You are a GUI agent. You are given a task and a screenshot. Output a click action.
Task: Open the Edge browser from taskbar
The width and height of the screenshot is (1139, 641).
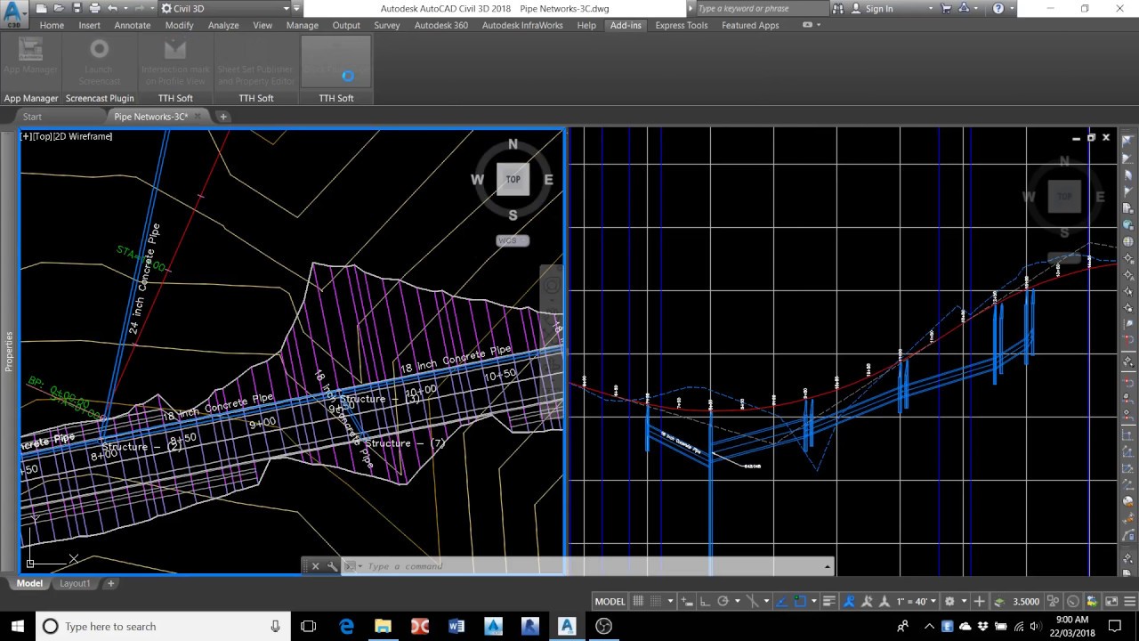[346, 626]
